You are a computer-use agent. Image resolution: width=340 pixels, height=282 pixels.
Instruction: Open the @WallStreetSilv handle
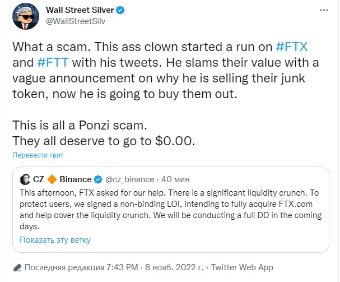point(75,21)
